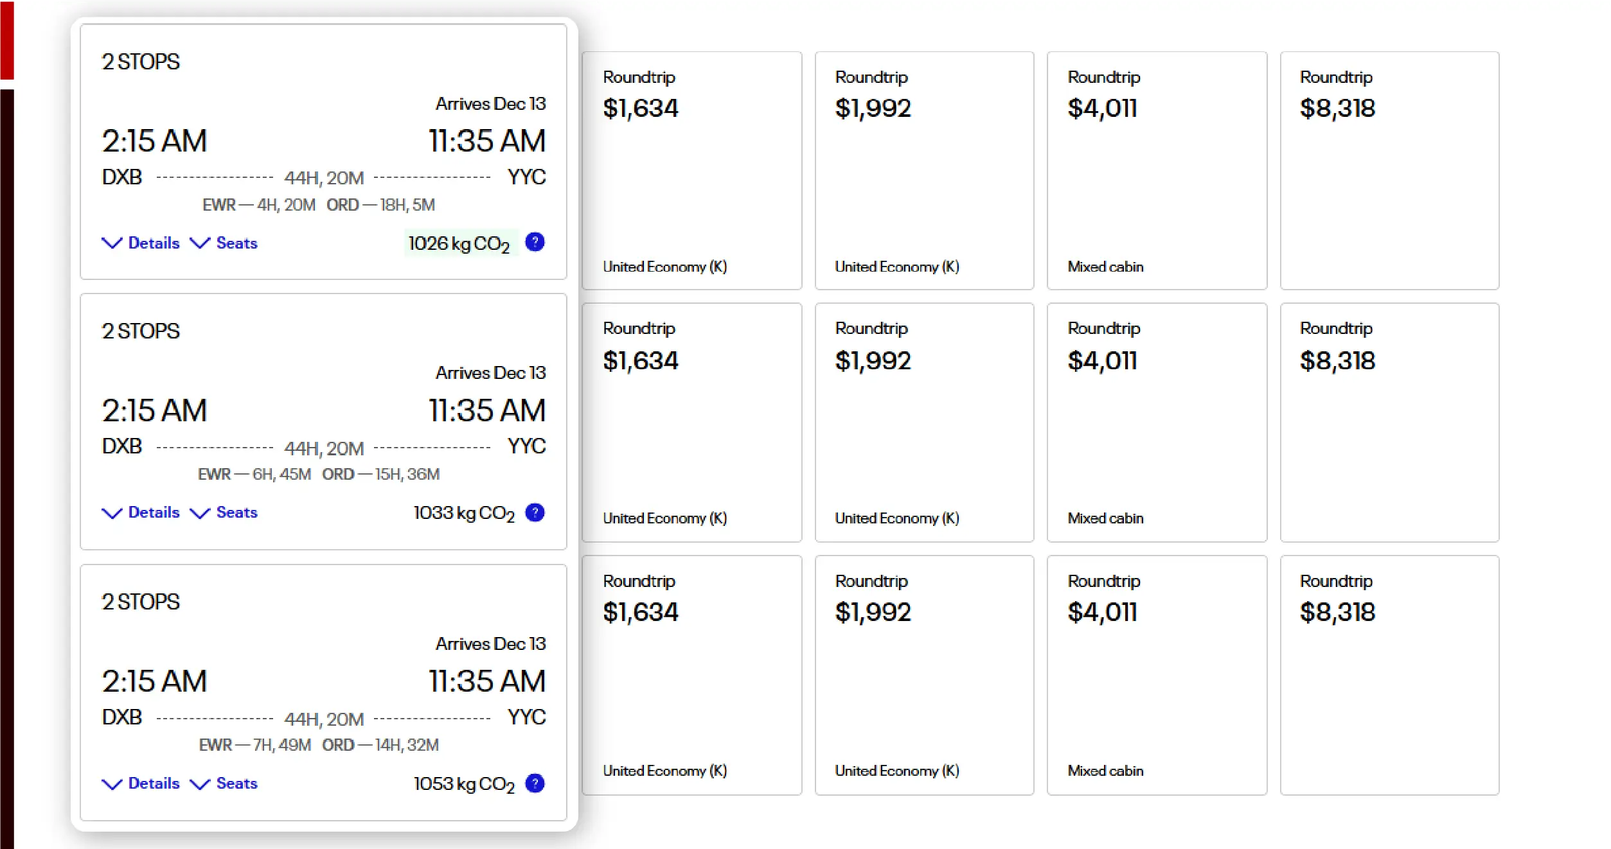Select first flight's $1,634 United Economy fare
Screen dimensions: 1611x849
[691, 170]
